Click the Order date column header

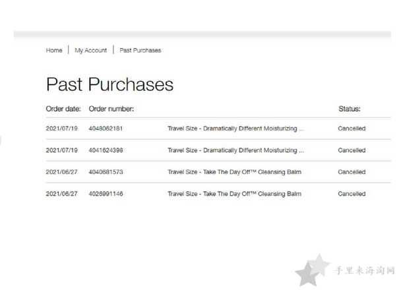tap(63, 109)
